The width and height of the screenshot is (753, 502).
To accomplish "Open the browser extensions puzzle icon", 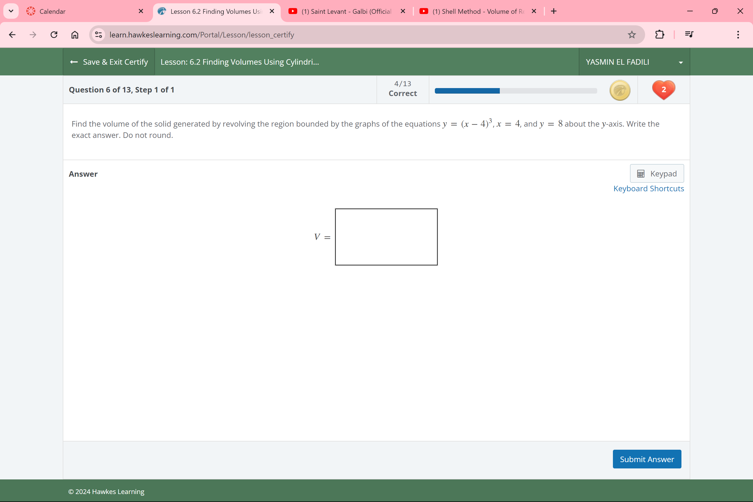I will [x=659, y=35].
